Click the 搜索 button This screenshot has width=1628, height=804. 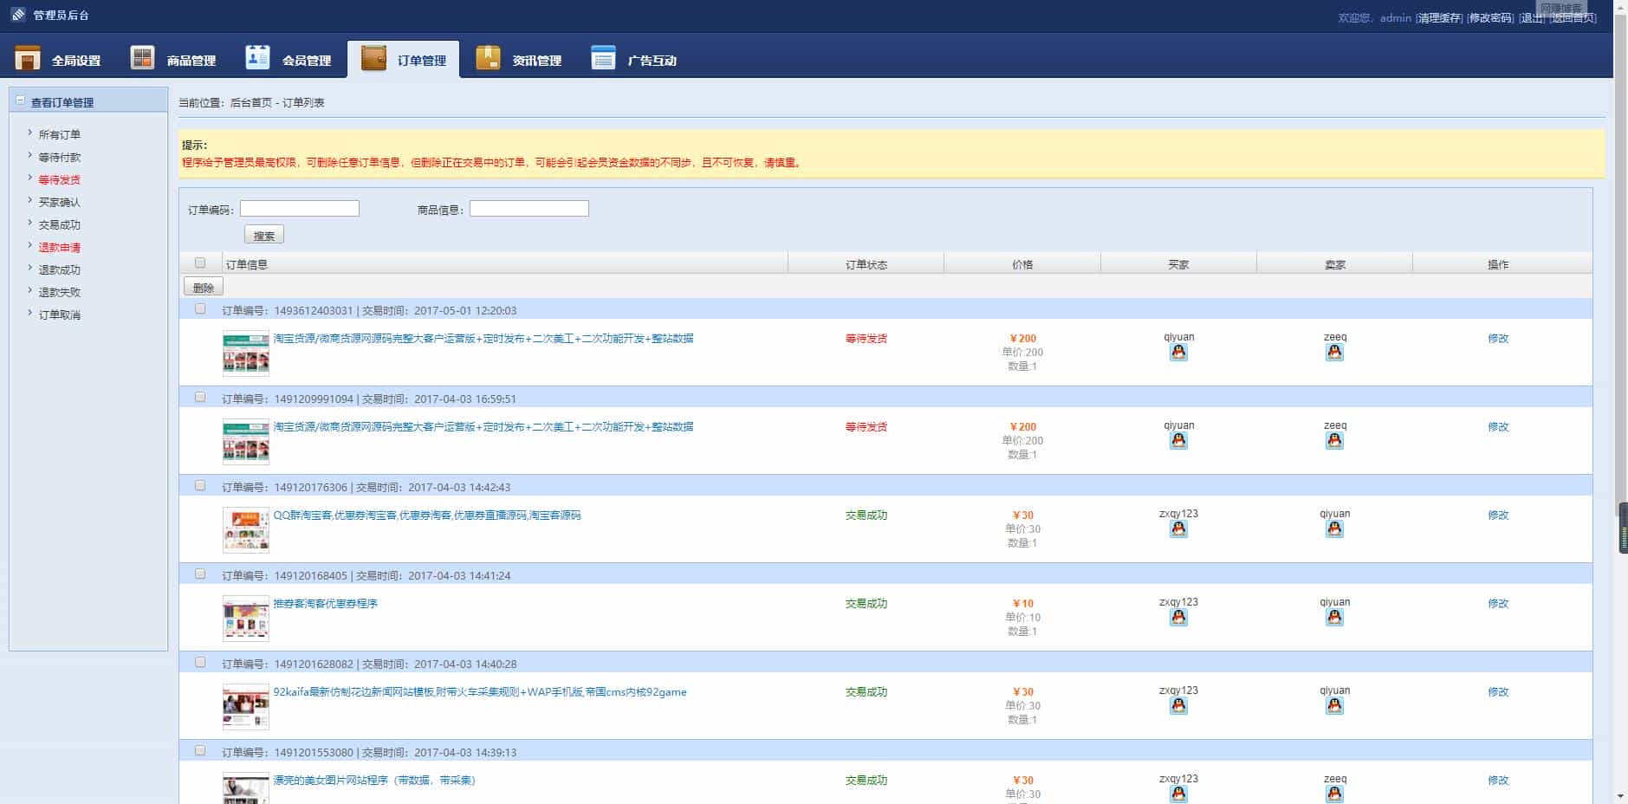264,235
